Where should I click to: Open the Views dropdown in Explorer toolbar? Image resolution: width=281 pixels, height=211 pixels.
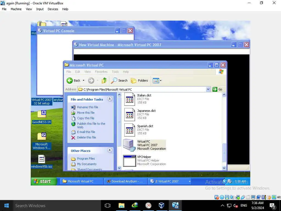pos(157,80)
